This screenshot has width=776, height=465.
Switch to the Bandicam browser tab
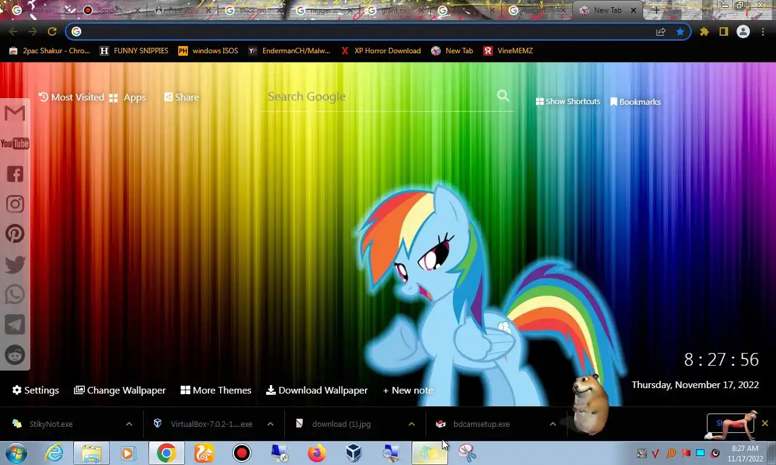coord(112,10)
